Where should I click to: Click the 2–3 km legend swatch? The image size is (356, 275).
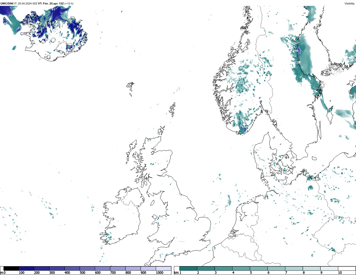coord(206,268)
